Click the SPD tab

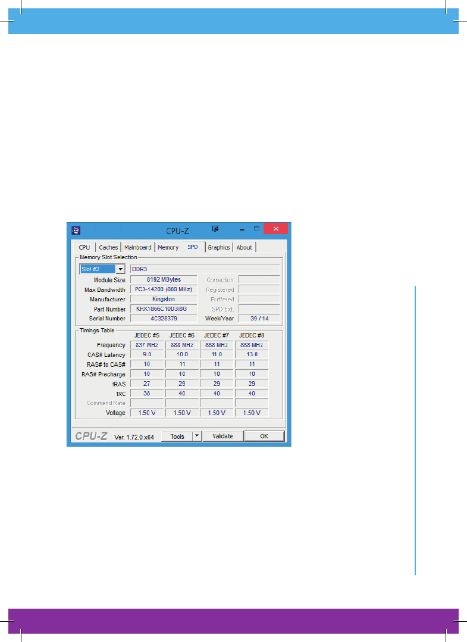click(x=193, y=247)
